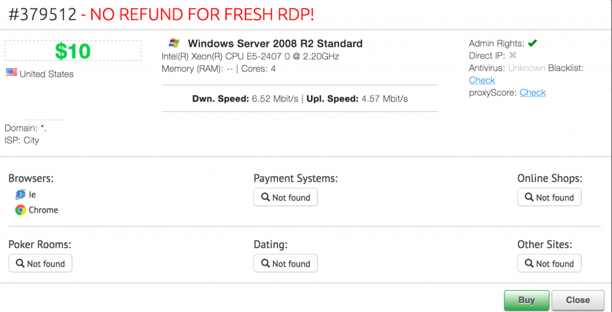Click magnifier icon under Poker Rooms

click(20, 264)
